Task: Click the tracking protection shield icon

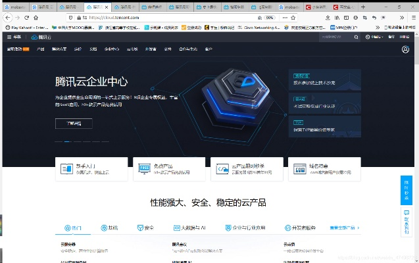Action: point(70,18)
